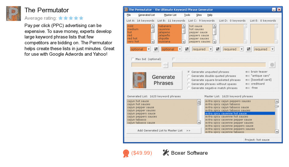Click the ($49.99) price link
This screenshot has width=289, height=167.
(141, 153)
